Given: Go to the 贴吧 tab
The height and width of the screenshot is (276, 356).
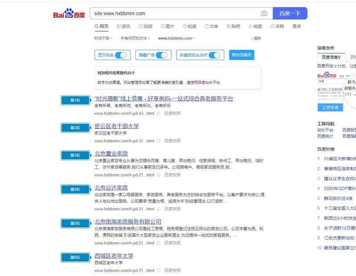Looking at the screenshot, I should [233, 26].
